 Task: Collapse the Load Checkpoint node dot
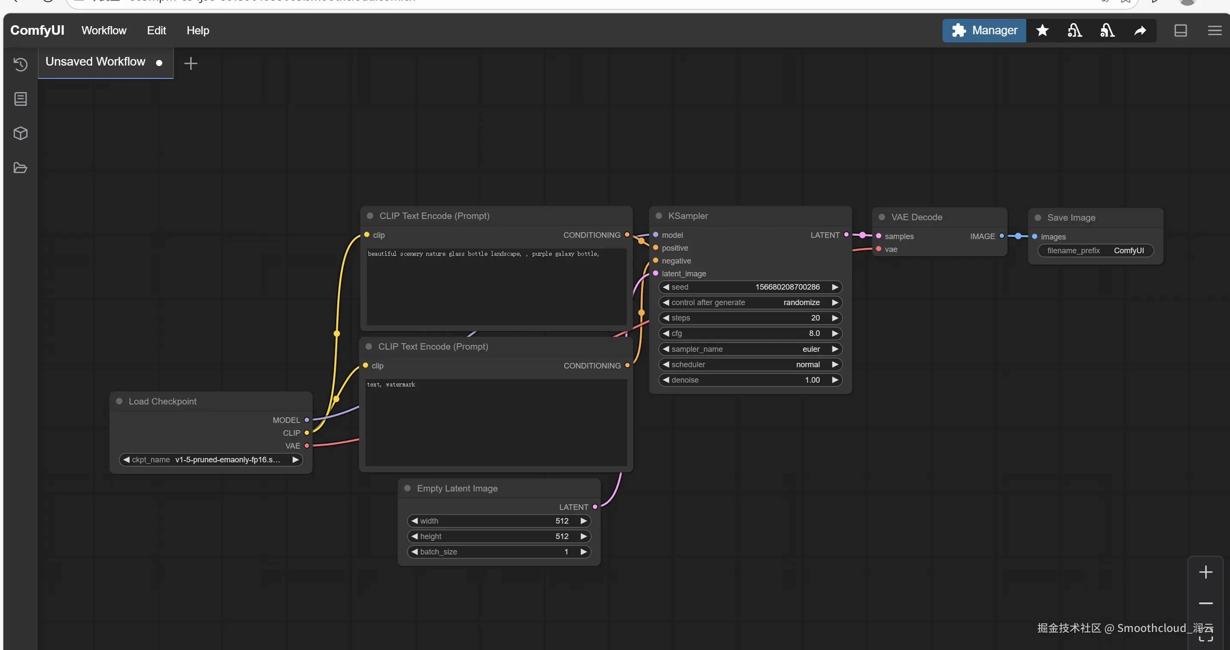(119, 401)
